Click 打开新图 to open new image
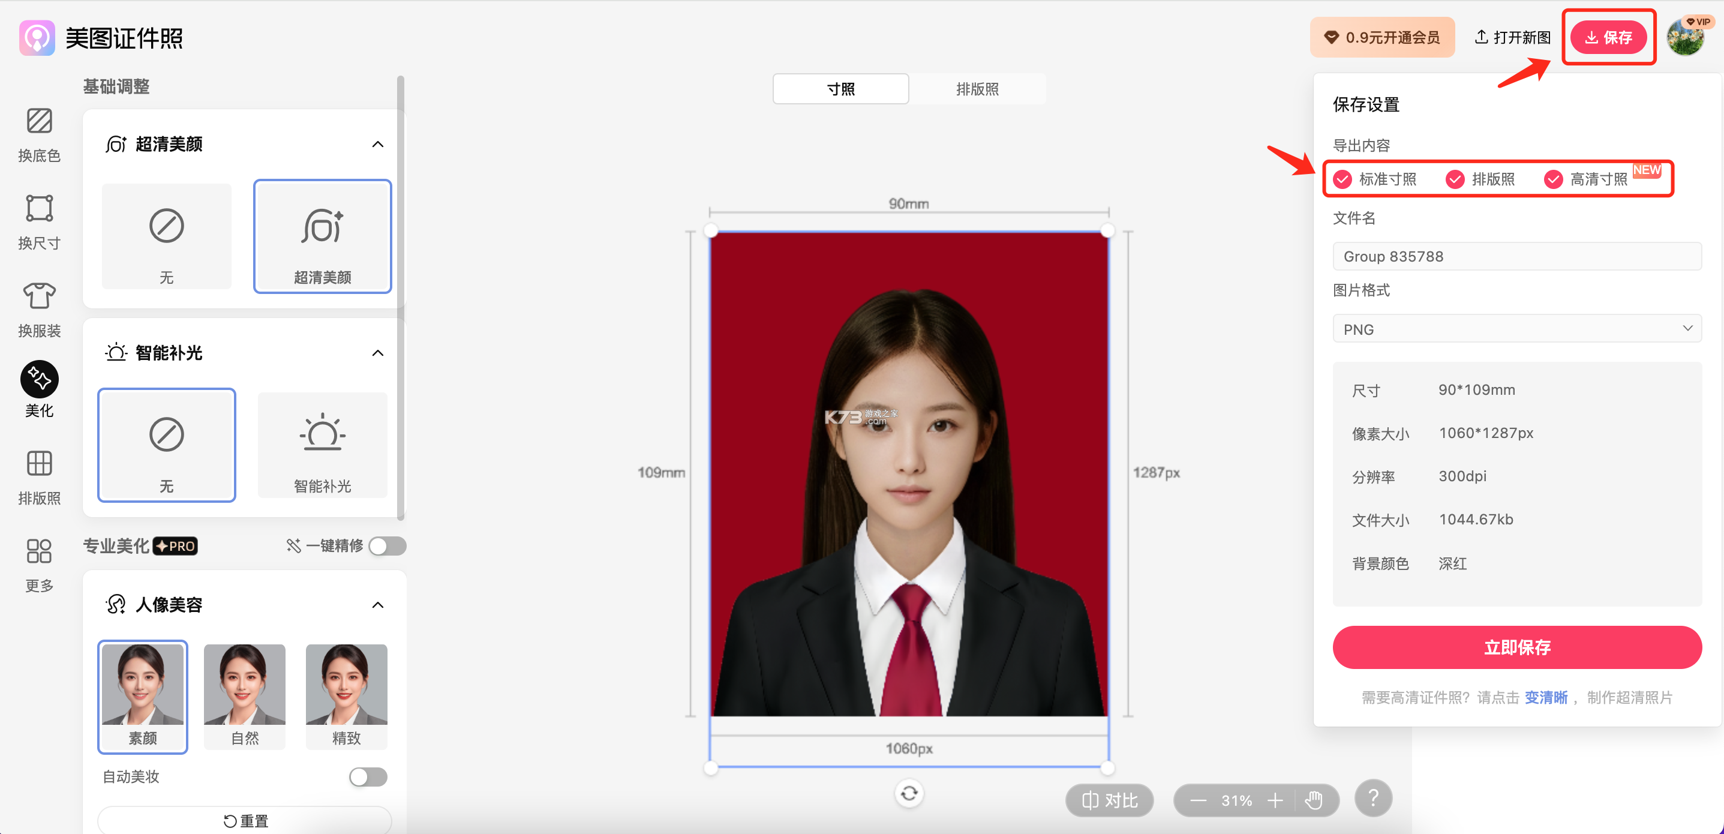The image size is (1724, 834). 1512,37
